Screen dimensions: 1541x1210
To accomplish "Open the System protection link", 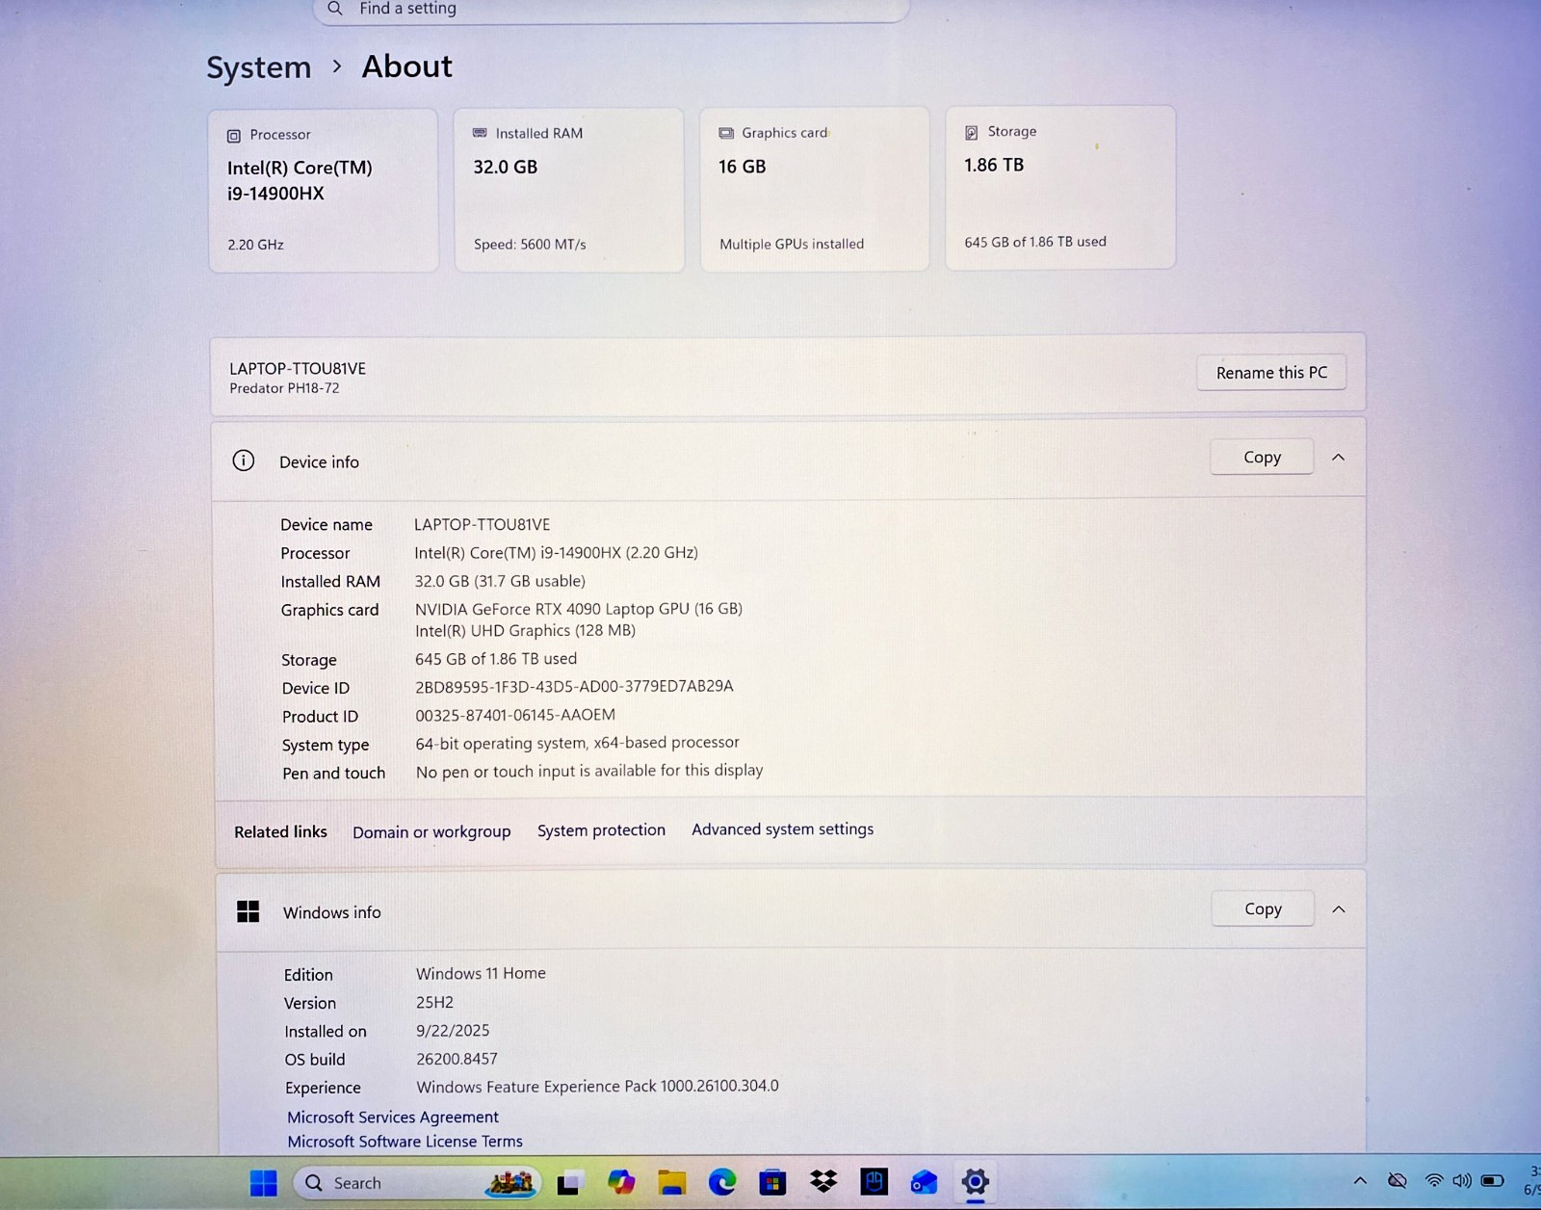I will click(601, 830).
